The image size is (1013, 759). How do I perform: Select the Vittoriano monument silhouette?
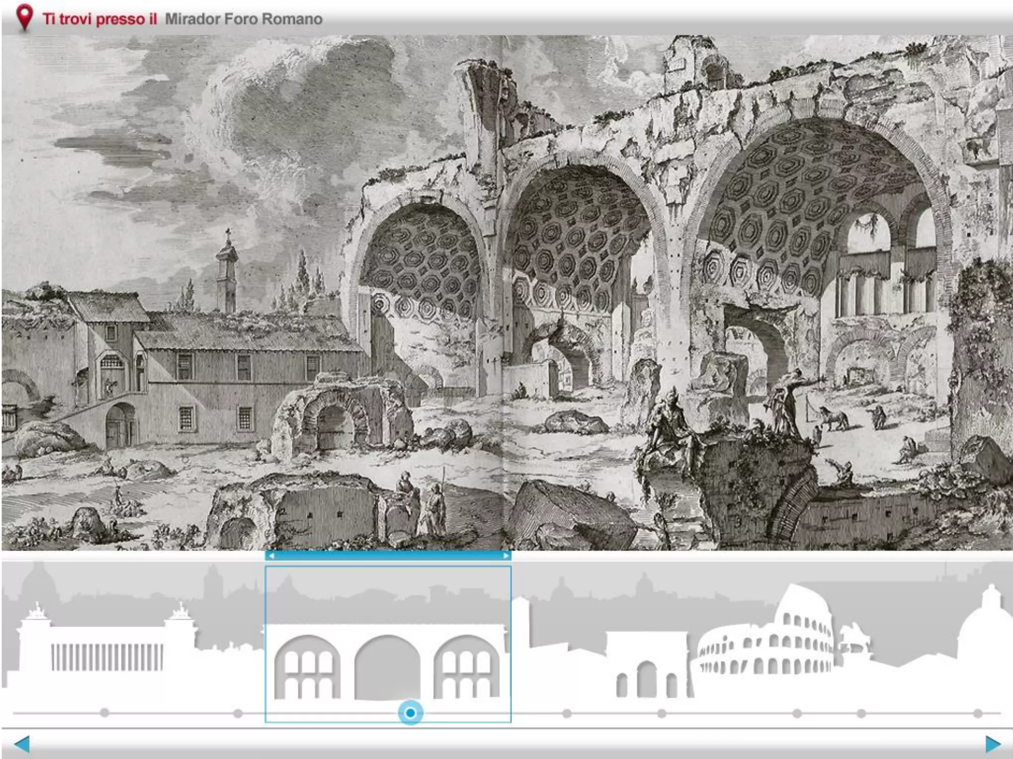(106, 653)
